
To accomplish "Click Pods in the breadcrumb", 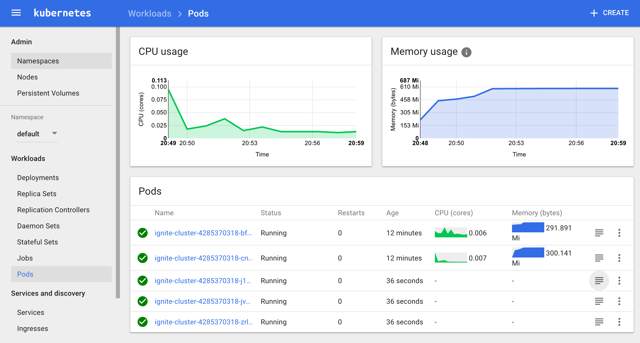I will (x=198, y=13).
